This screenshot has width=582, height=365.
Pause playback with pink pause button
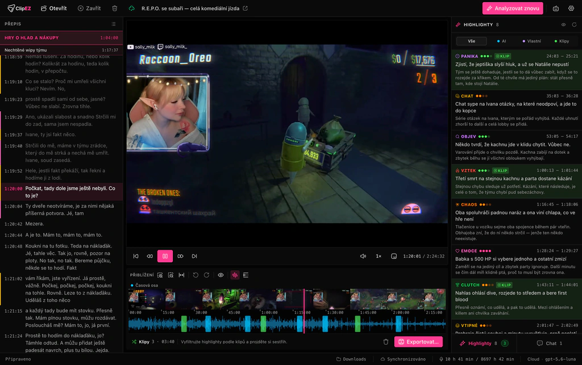coord(165,256)
